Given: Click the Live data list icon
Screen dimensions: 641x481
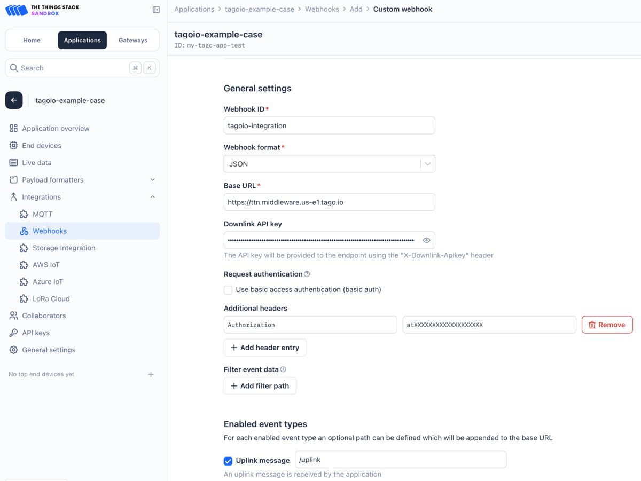Looking at the screenshot, I should 14,162.
